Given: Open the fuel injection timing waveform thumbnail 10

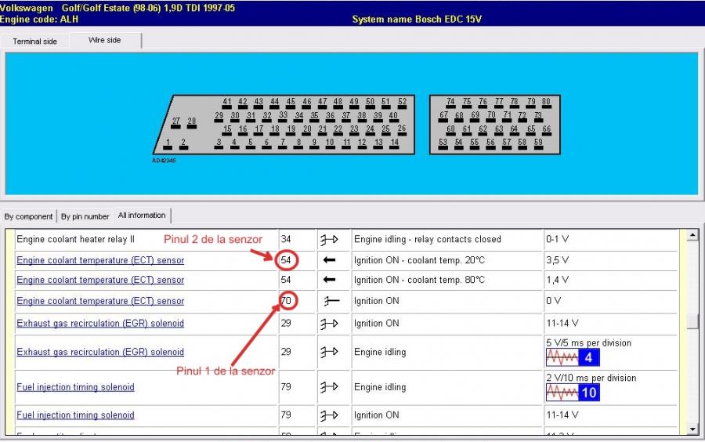Looking at the screenshot, I should [x=573, y=393].
